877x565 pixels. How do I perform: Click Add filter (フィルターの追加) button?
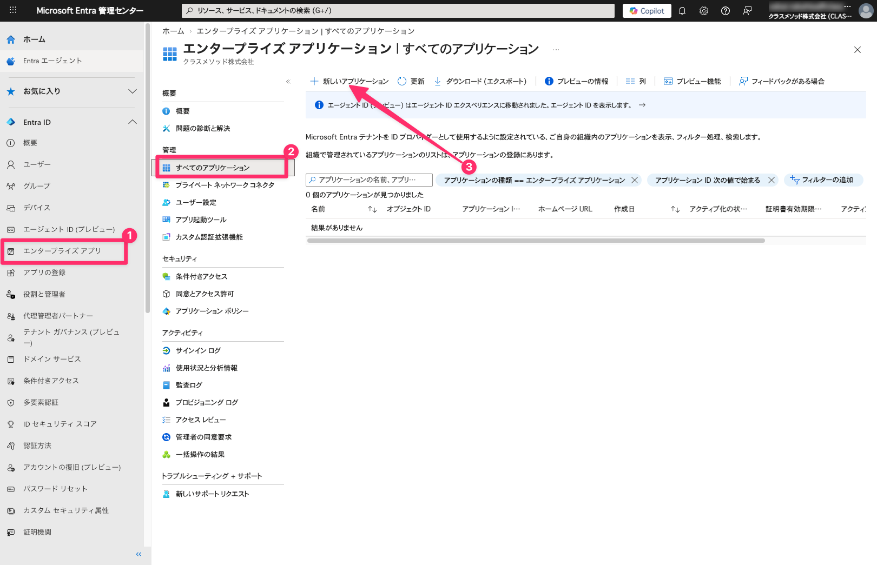pos(822,180)
